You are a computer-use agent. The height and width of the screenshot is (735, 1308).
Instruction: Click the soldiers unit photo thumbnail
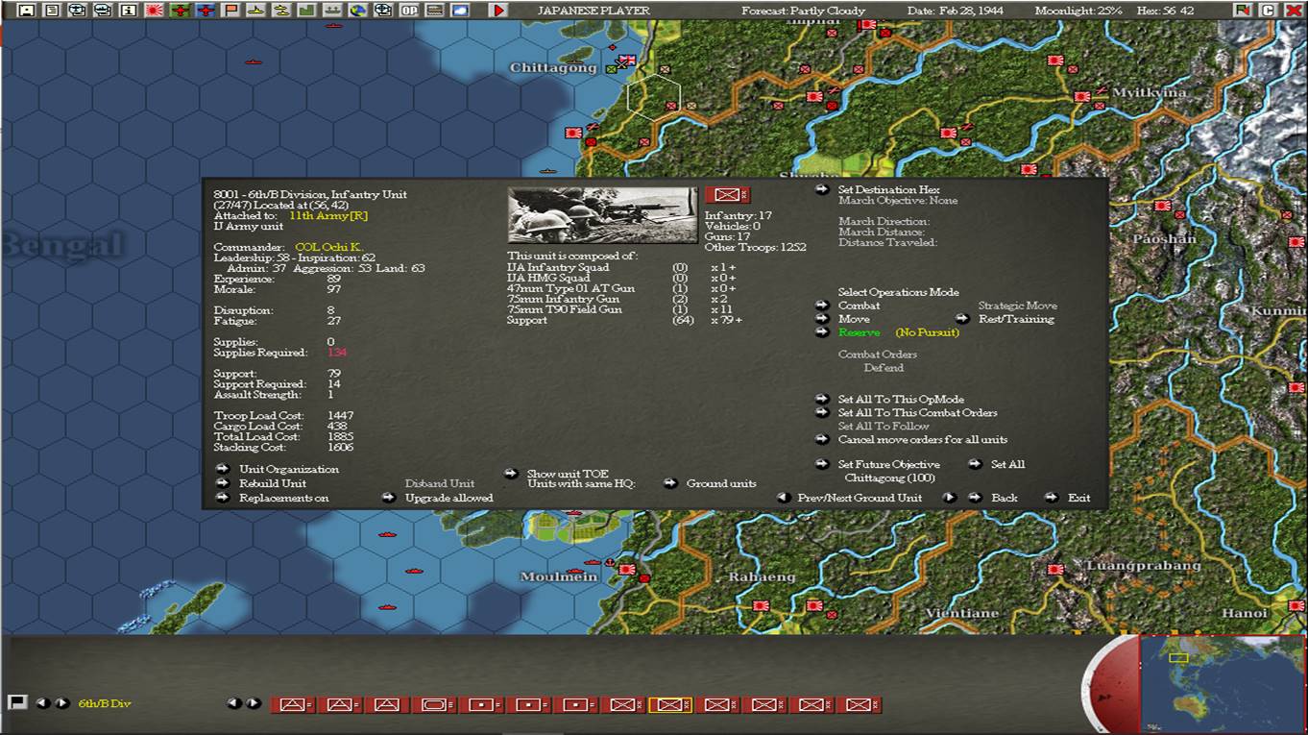tap(602, 214)
